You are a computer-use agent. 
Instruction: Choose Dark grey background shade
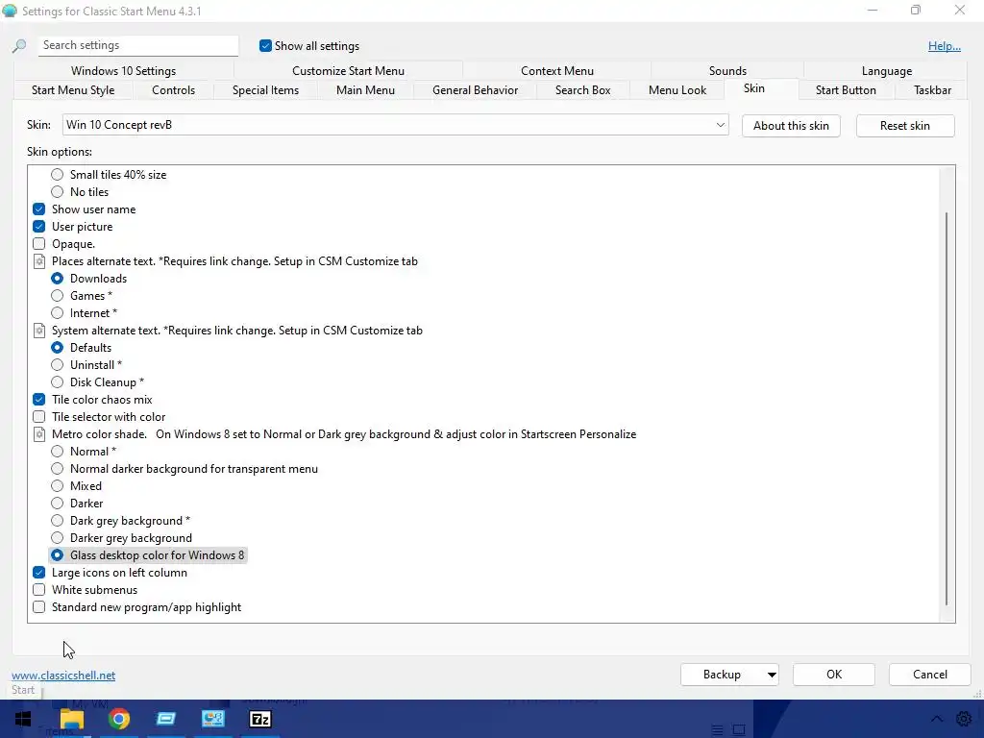coord(57,520)
